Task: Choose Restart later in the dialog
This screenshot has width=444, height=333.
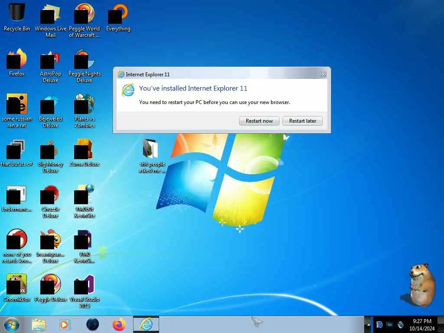Action: click(302, 121)
